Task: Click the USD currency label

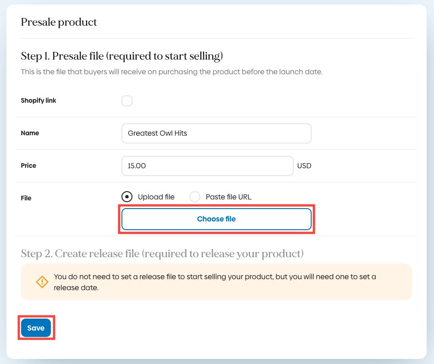Action: tap(304, 166)
